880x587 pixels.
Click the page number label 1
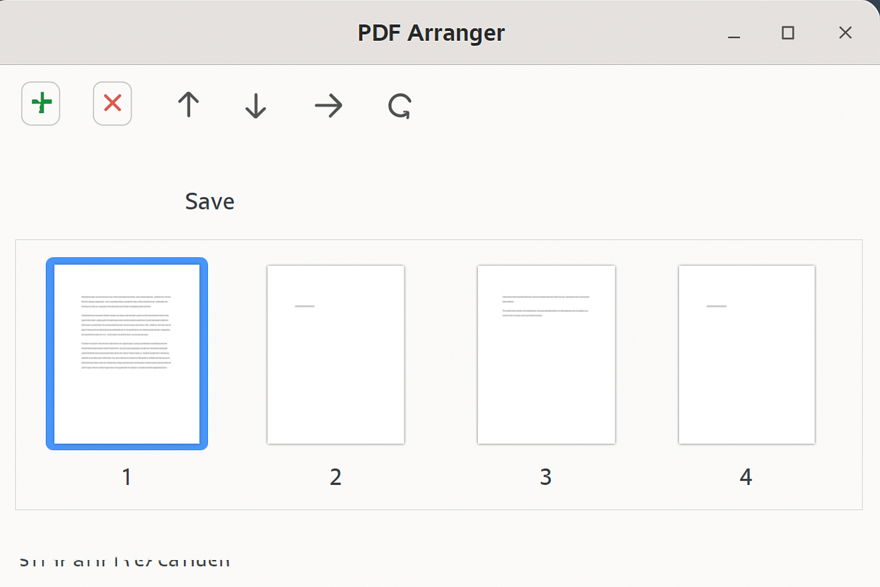coord(127,477)
